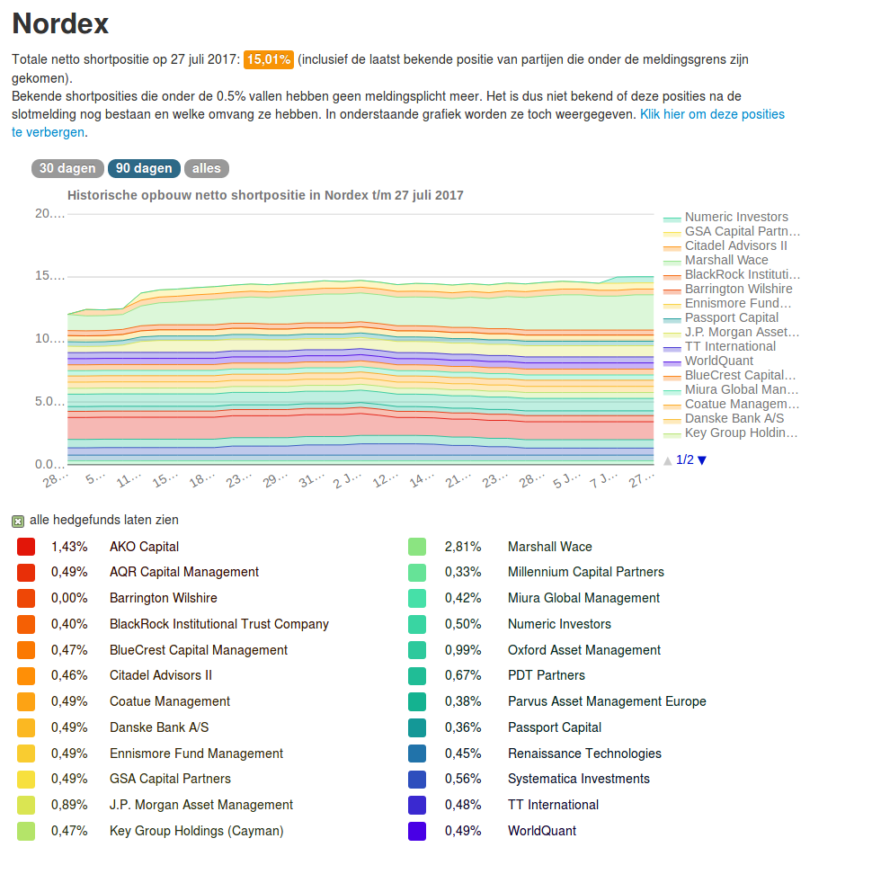Open Citadel Advisors II list entry

click(x=161, y=675)
